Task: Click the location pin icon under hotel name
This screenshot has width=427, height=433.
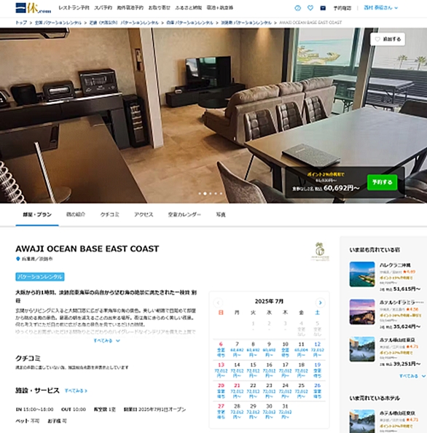Action: pyautogui.click(x=18, y=259)
